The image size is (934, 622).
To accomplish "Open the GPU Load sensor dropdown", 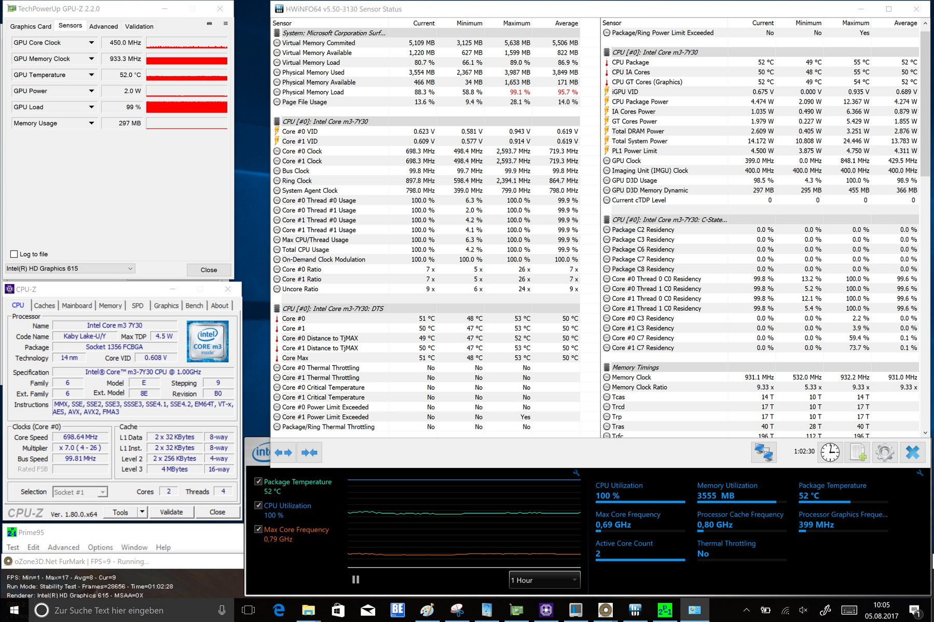I will coord(91,107).
